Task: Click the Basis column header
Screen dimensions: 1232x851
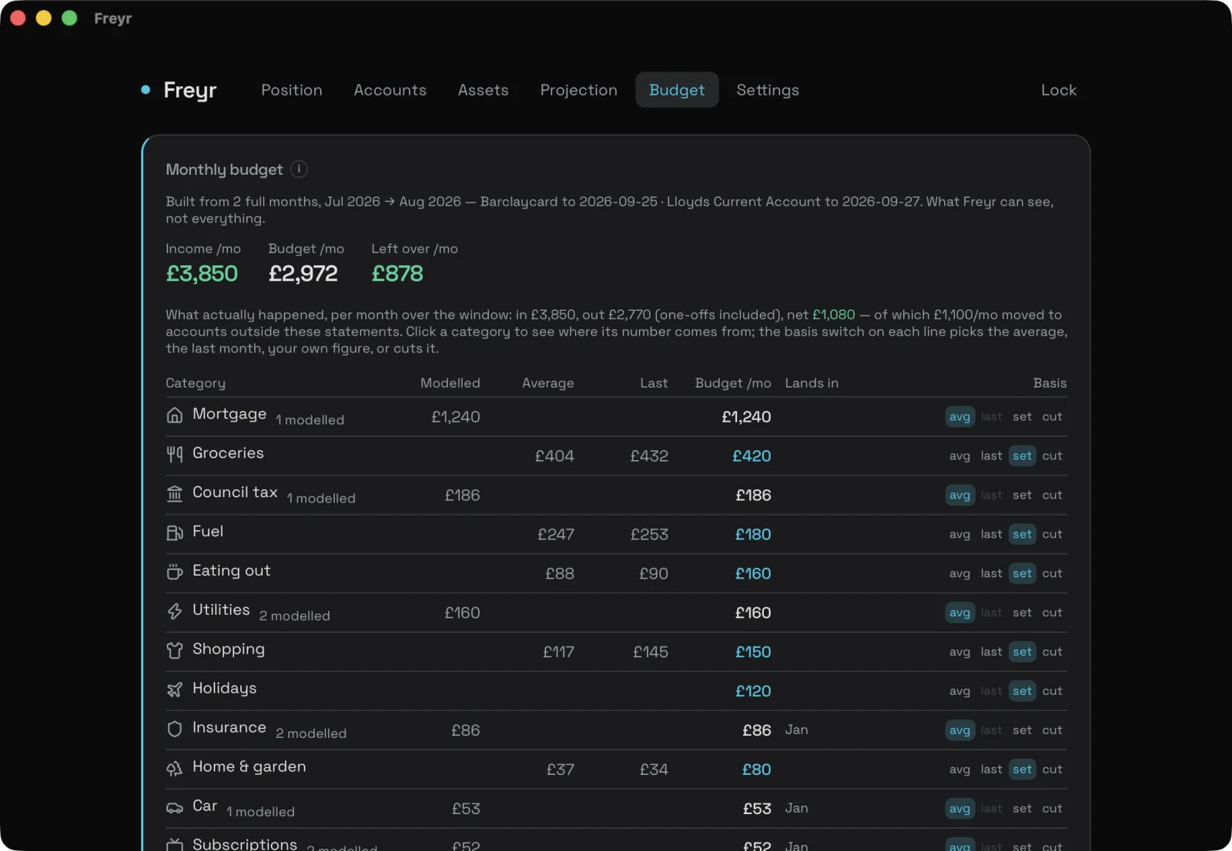Action: coord(1050,383)
